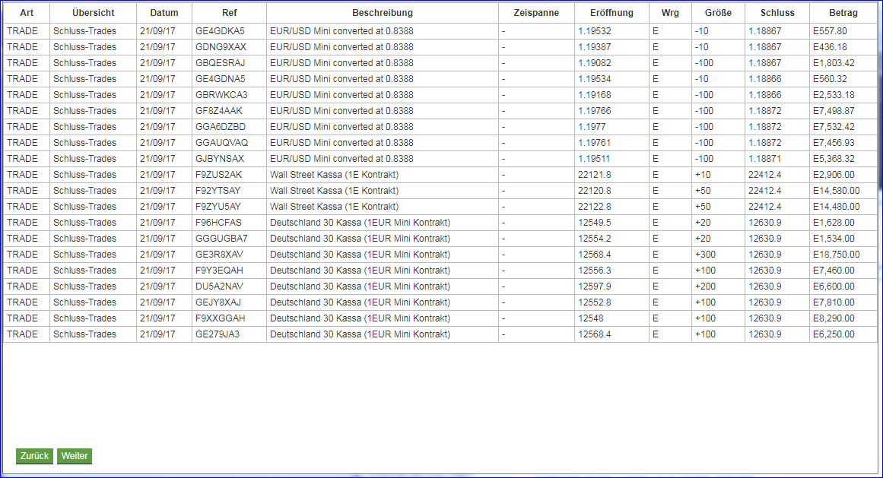Click reference GF8Z4AAK
883x478 pixels.
[x=219, y=111]
